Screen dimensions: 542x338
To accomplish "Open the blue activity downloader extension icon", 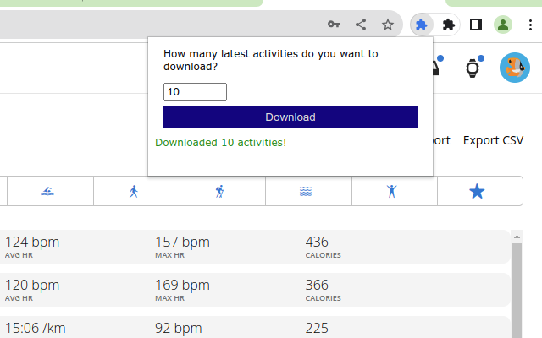I will (x=422, y=25).
